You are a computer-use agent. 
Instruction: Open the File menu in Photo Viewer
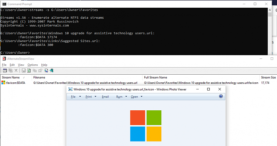tap(73, 97)
